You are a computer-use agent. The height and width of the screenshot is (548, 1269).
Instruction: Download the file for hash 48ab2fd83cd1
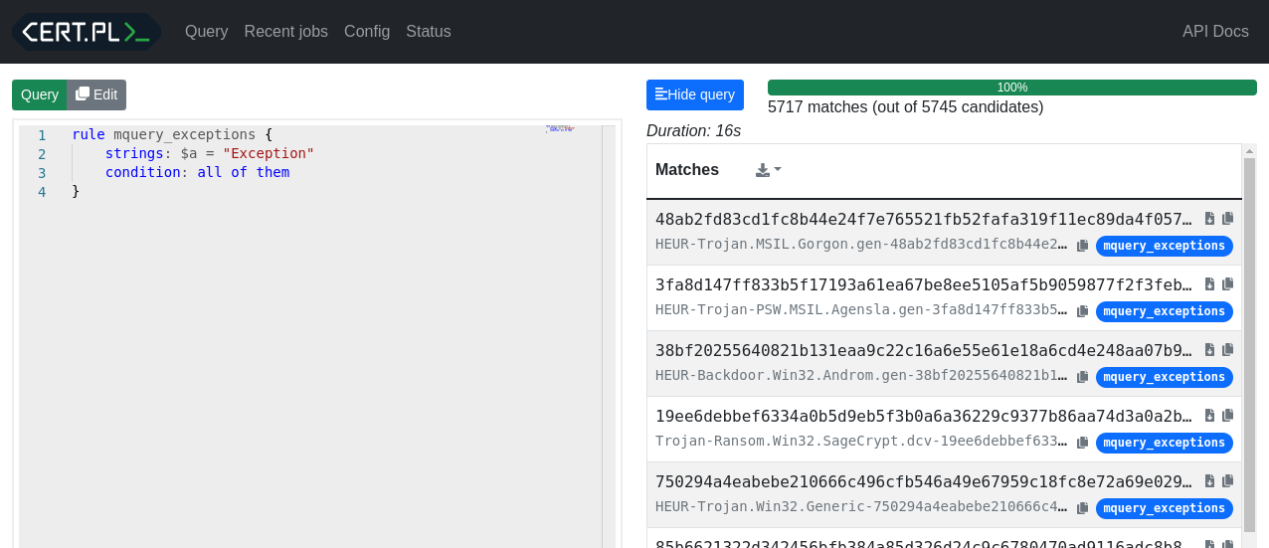1209,219
